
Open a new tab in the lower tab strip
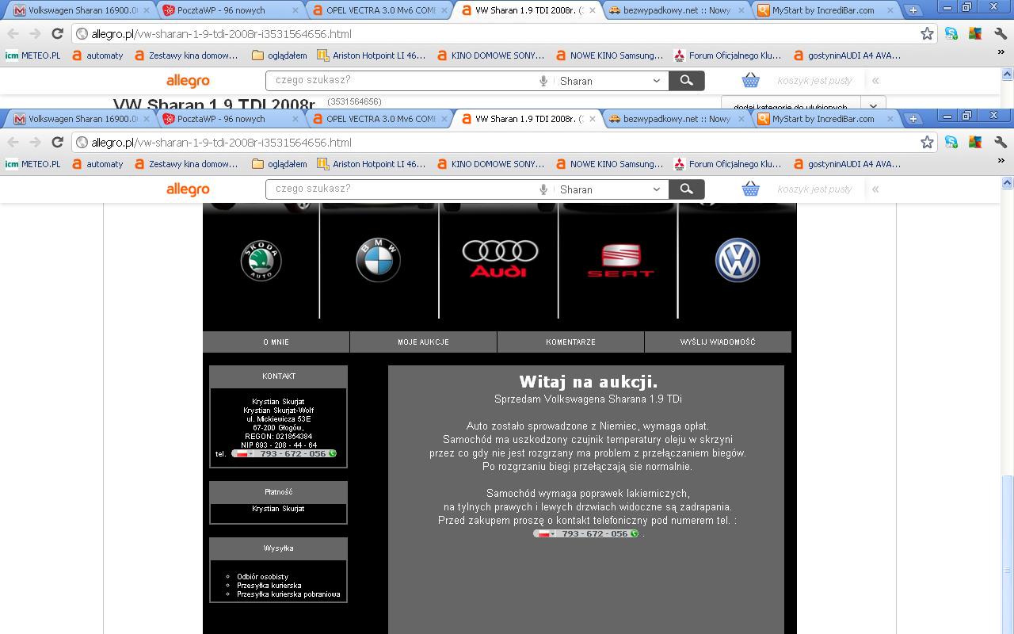click(913, 119)
